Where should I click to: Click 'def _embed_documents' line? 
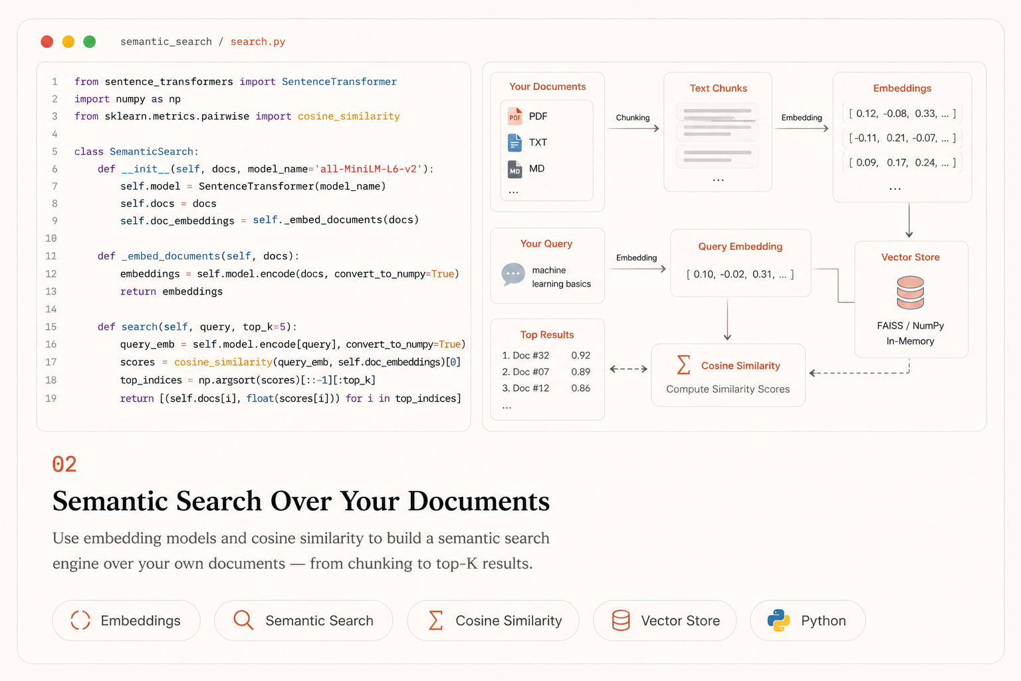click(198, 256)
